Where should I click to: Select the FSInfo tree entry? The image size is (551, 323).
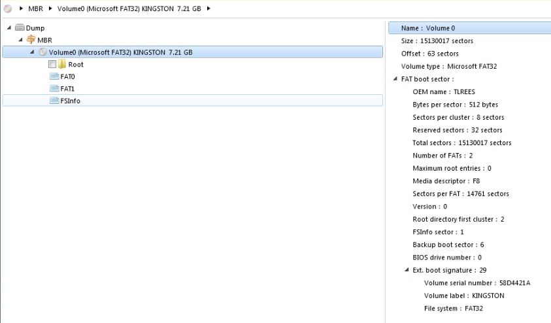pyautogui.click(x=70, y=101)
